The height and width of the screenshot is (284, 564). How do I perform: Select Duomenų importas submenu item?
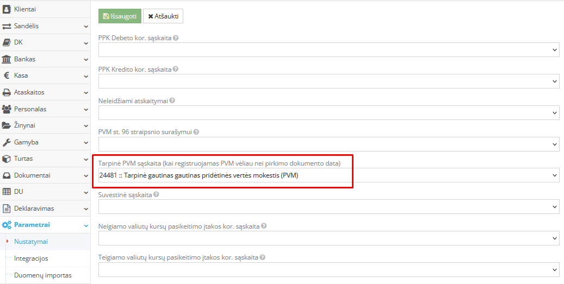[x=42, y=275]
